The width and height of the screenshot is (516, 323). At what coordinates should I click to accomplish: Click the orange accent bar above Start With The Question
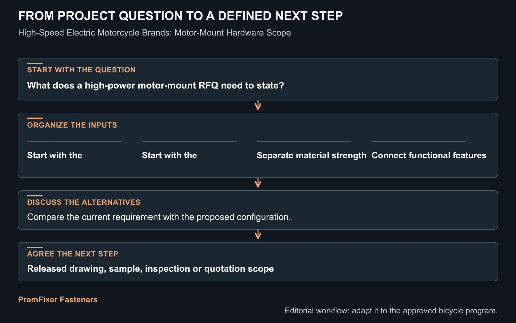click(x=35, y=63)
